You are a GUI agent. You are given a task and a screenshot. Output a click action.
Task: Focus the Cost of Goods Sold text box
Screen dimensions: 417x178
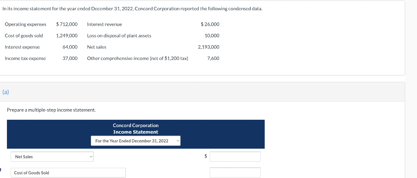[x=68, y=173]
